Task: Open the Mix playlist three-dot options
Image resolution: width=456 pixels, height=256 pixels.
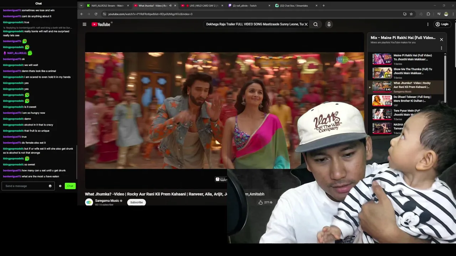Action: coord(441,48)
